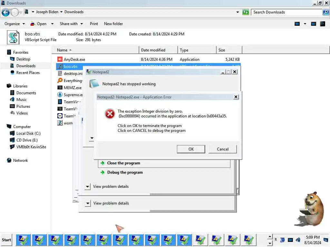The width and height of the screenshot is (330, 247).
Task: Open the help icon
Action: (322, 24)
